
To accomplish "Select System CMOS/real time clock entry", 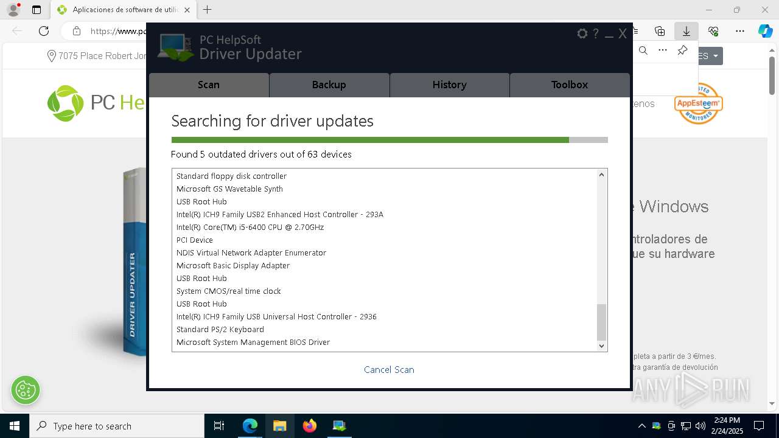I will [229, 291].
